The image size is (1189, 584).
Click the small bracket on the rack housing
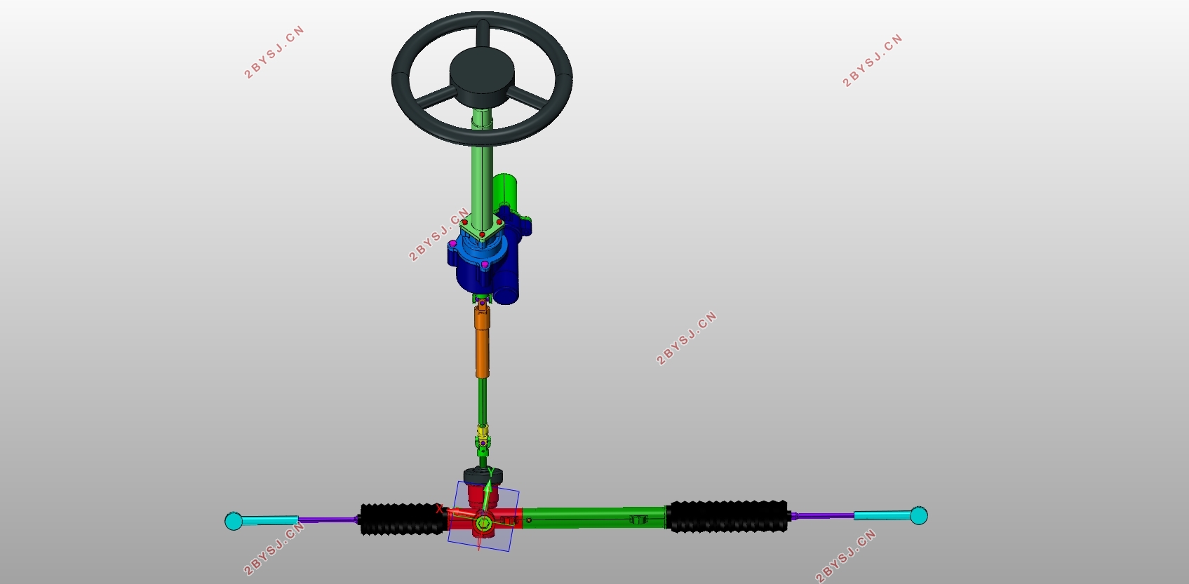[637, 520]
